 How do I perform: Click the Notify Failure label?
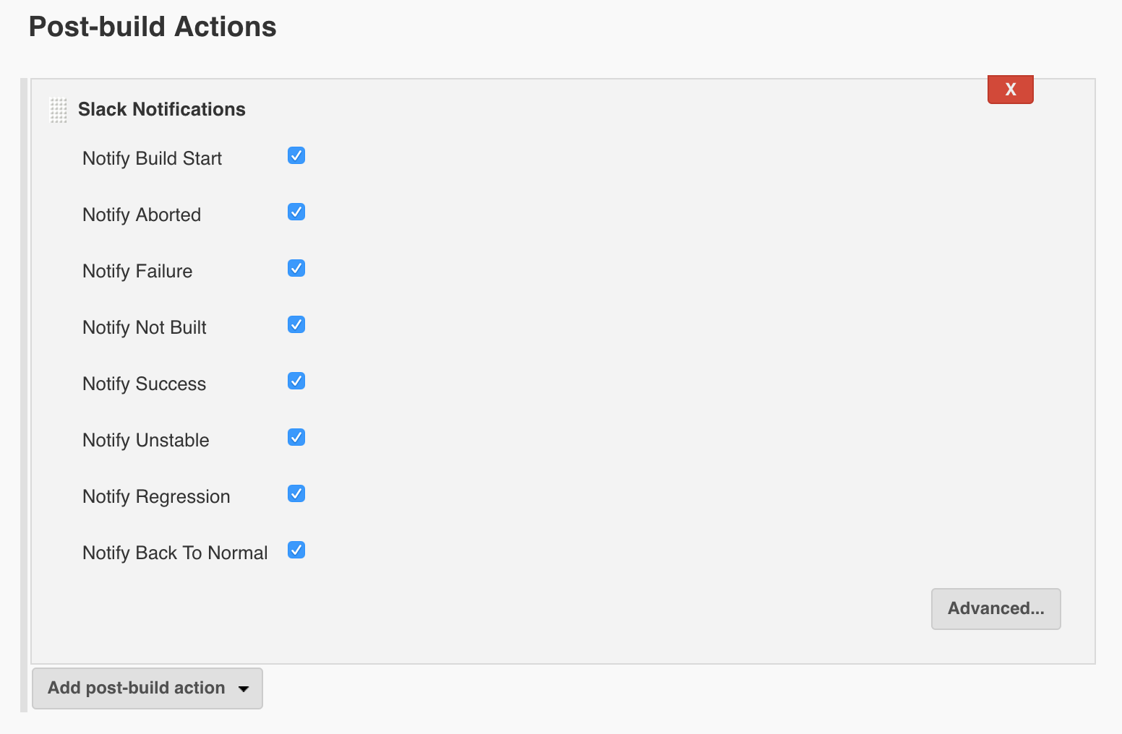[137, 271]
